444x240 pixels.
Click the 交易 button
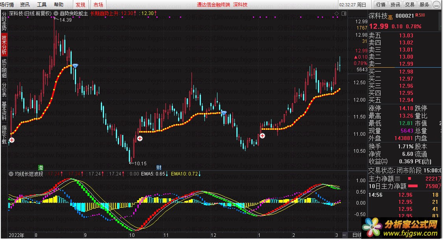(x=409, y=4)
